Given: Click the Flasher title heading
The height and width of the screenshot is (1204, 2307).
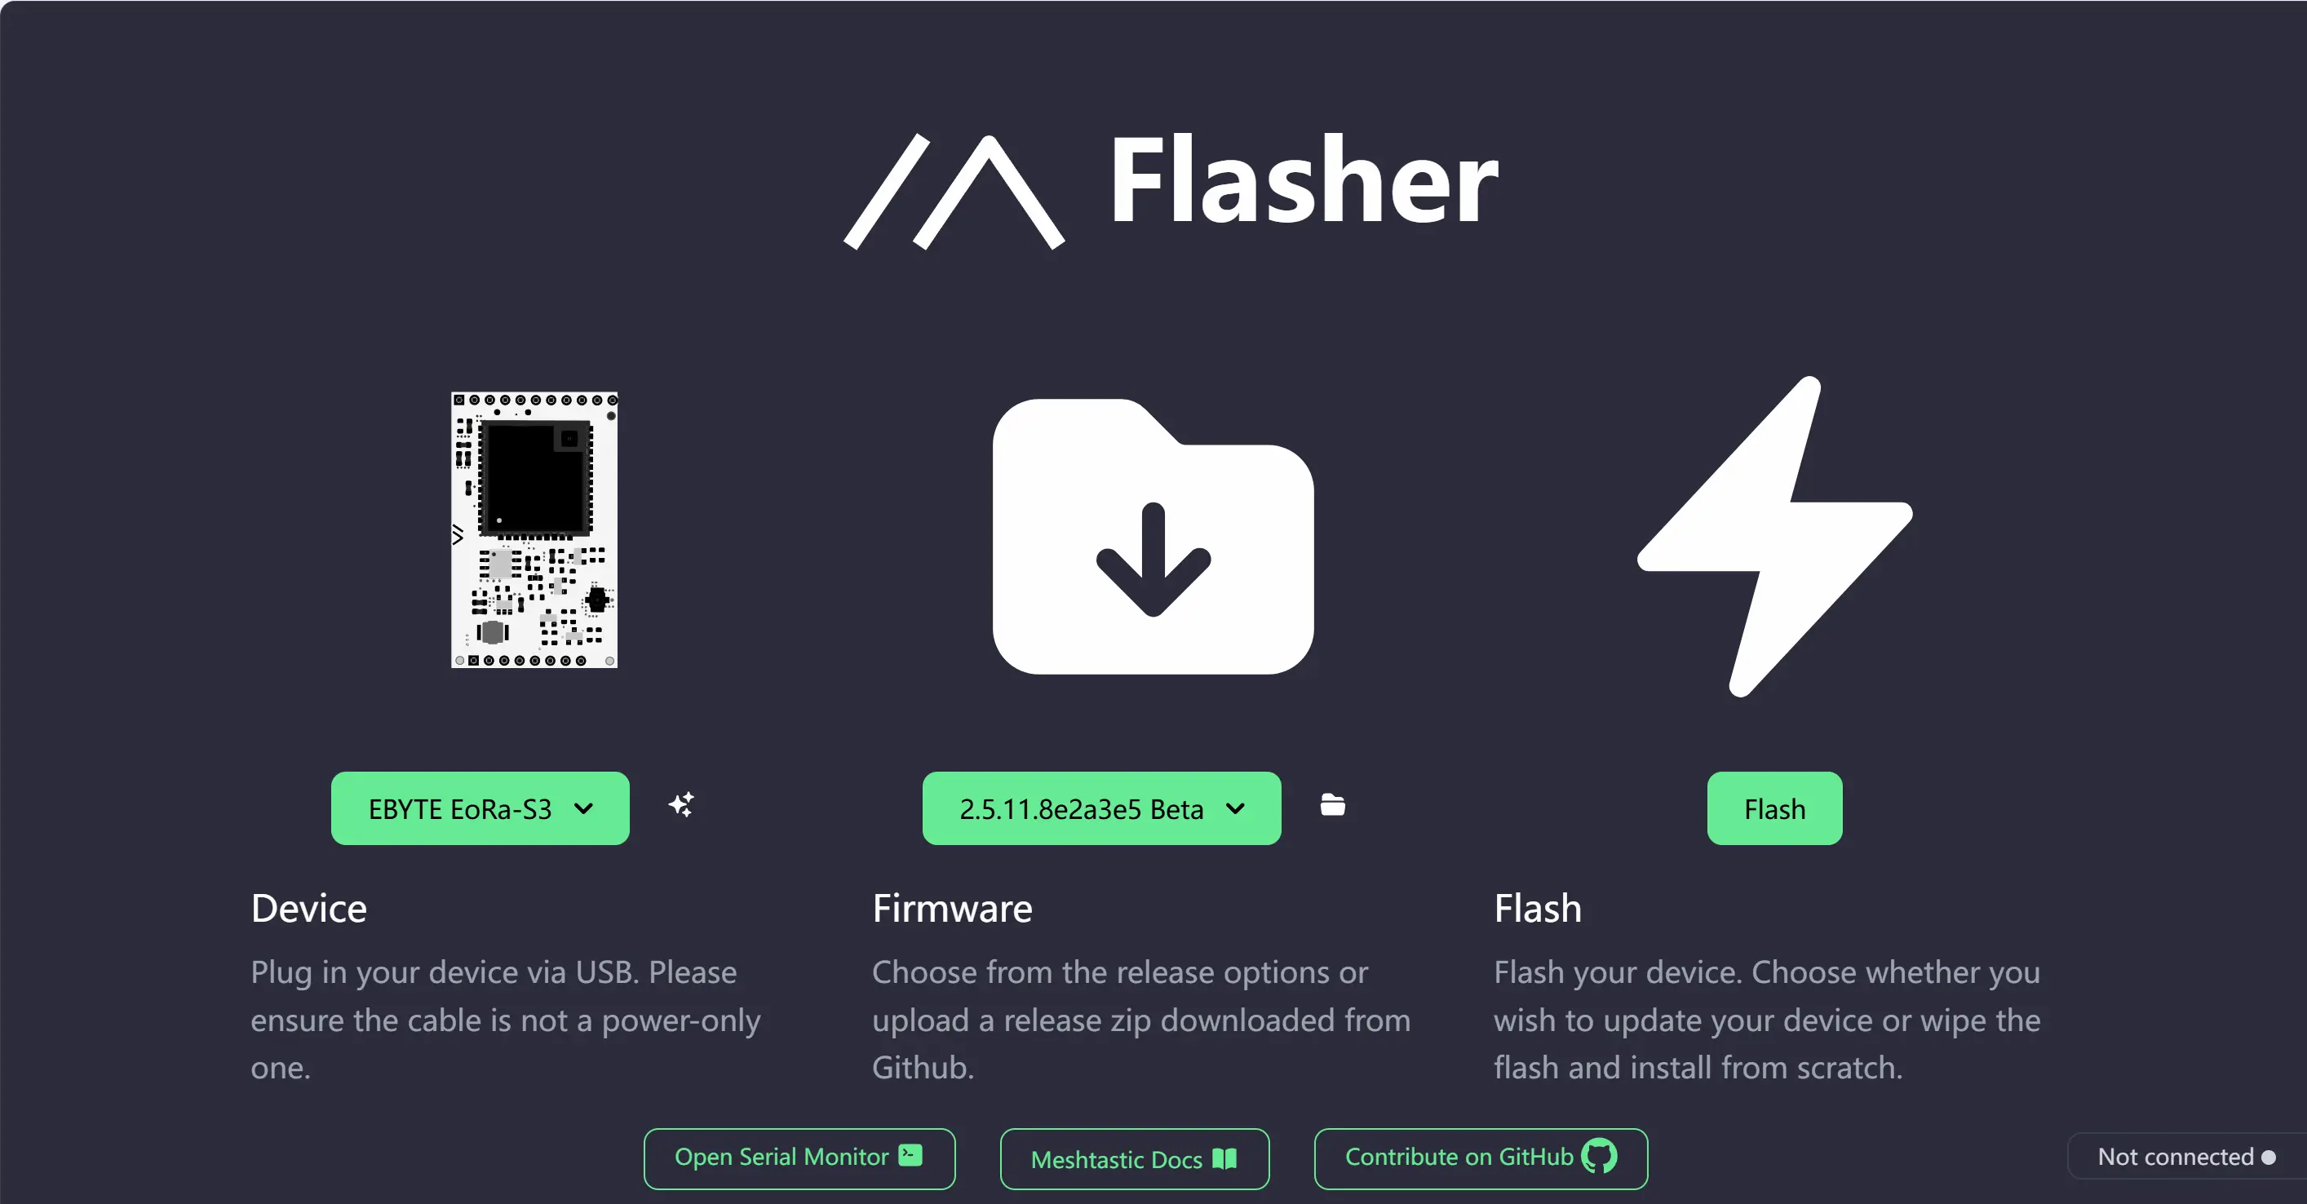Looking at the screenshot, I should (1304, 179).
